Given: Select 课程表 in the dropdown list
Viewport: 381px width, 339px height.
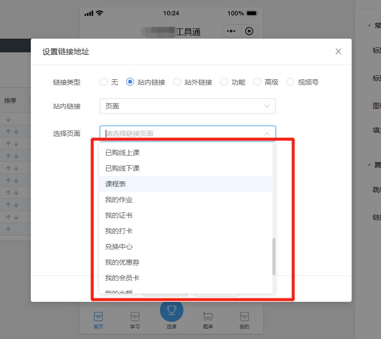Looking at the screenshot, I should [186, 184].
